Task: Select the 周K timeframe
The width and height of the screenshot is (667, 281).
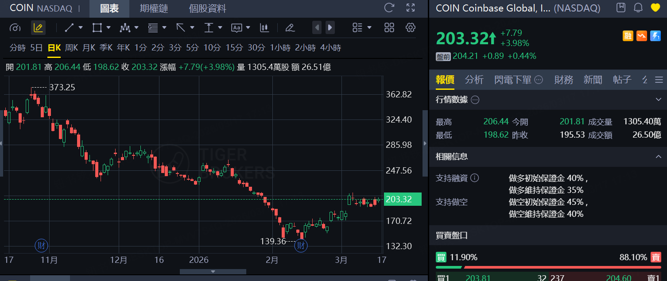Action: pyautogui.click(x=71, y=47)
